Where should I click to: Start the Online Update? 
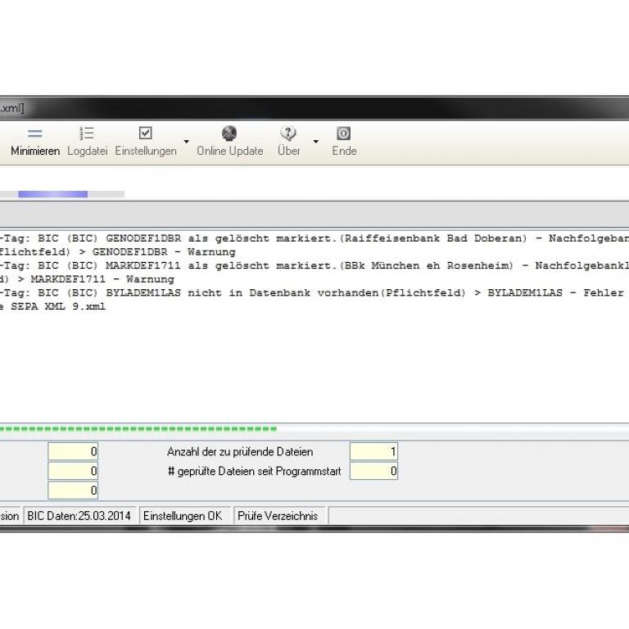click(x=229, y=133)
